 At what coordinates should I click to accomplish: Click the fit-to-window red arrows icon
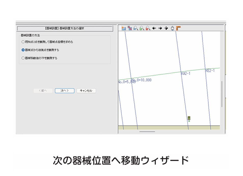tap(130, 28)
